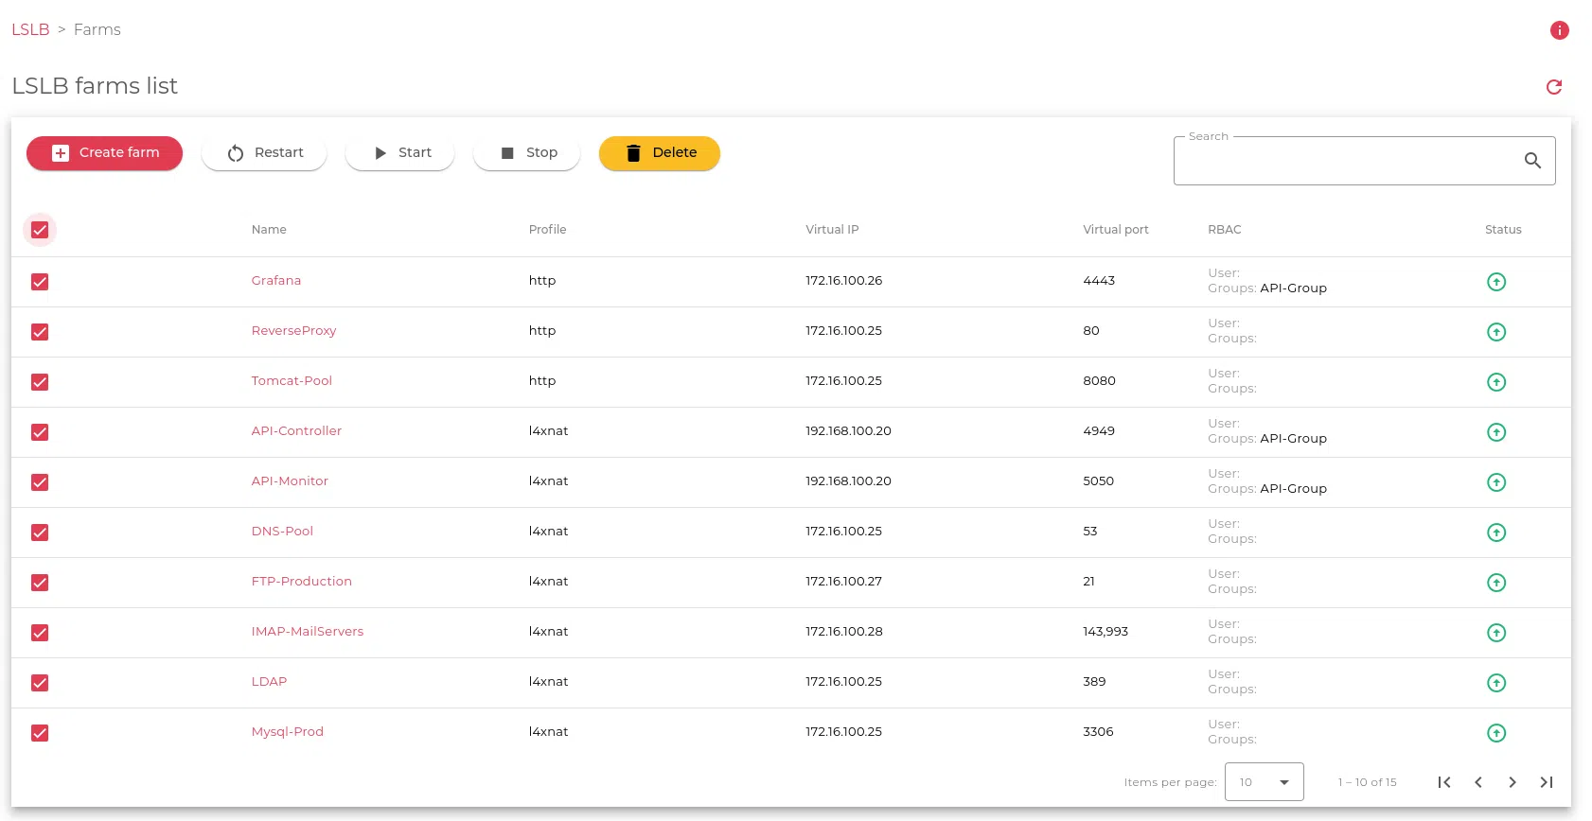The height and width of the screenshot is (821, 1592).
Task: Click the LSLB breadcrumb link
Action: [30, 29]
